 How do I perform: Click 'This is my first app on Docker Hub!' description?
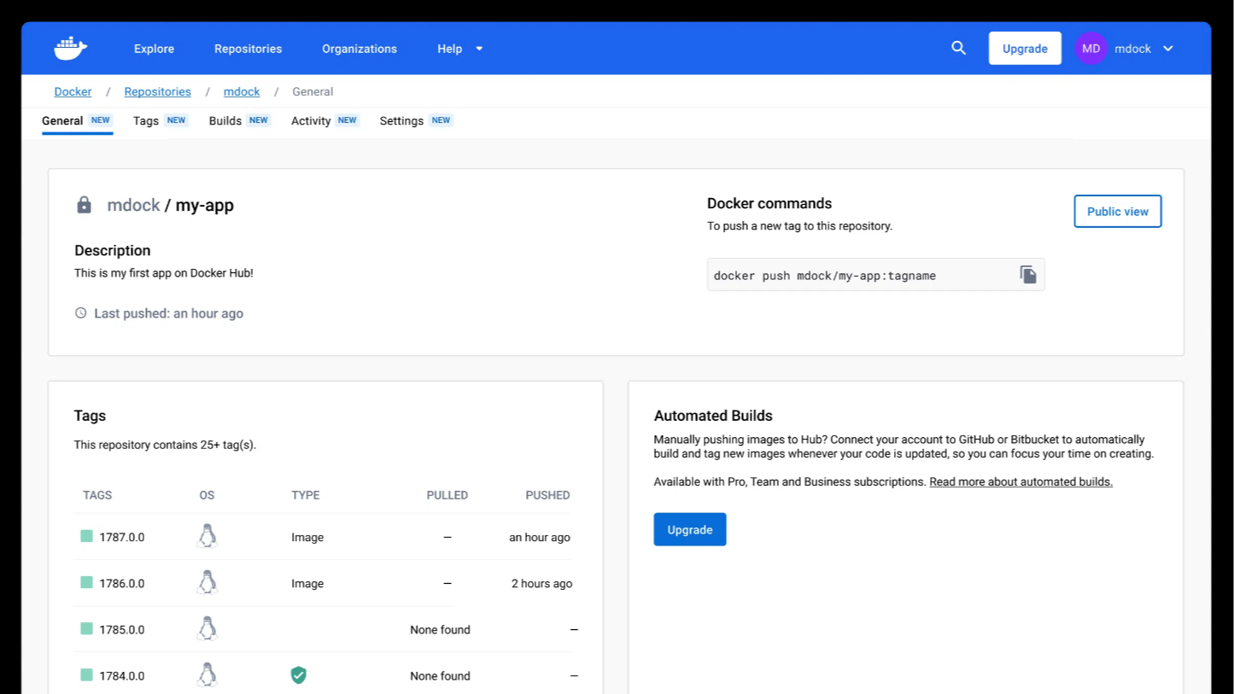(164, 273)
